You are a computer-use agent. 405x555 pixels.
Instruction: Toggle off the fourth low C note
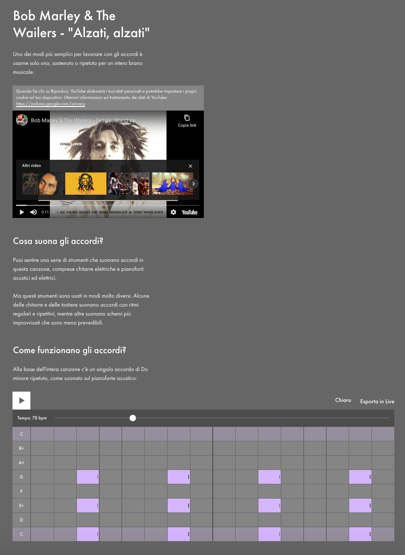coord(360,534)
